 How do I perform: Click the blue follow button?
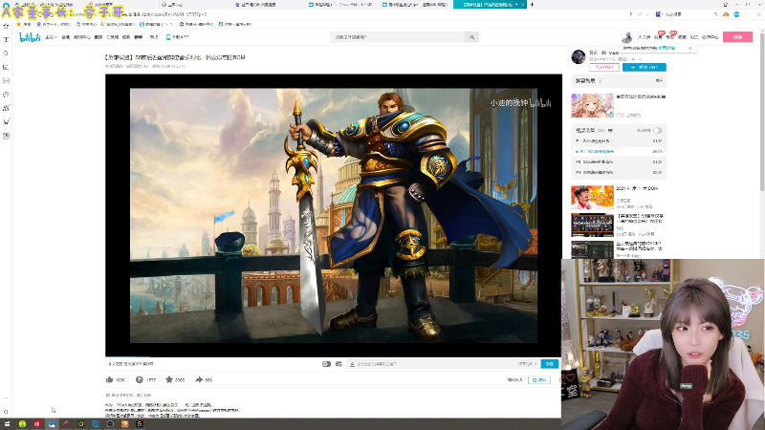tap(644, 67)
